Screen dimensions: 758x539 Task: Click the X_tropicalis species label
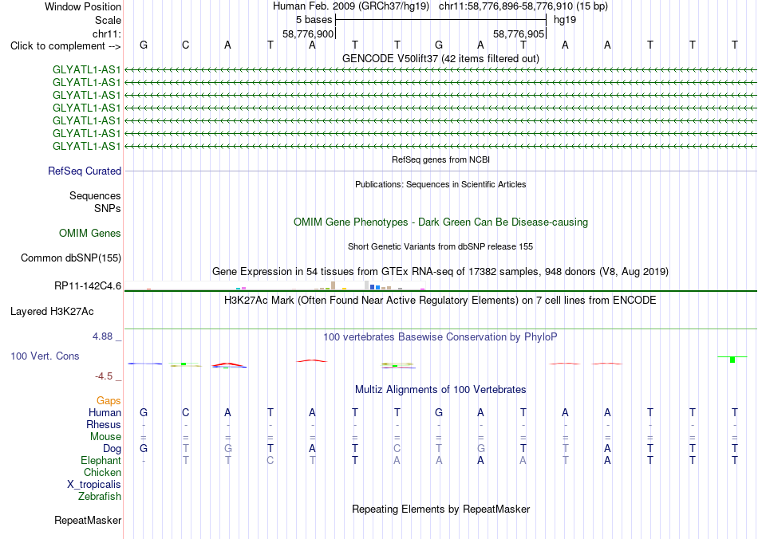[94, 485]
